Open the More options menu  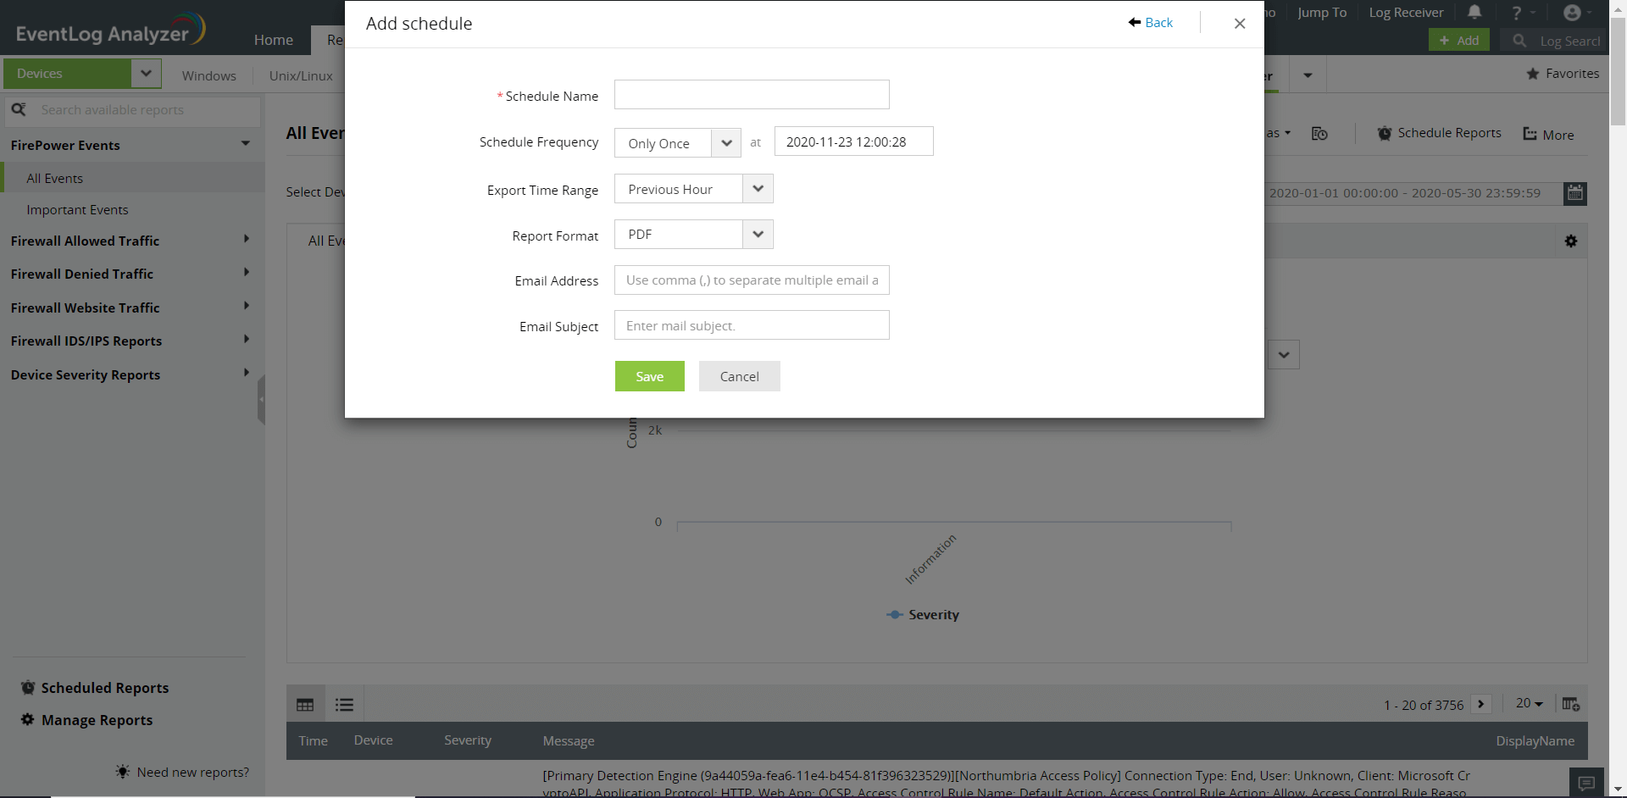pyautogui.click(x=1548, y=135)
